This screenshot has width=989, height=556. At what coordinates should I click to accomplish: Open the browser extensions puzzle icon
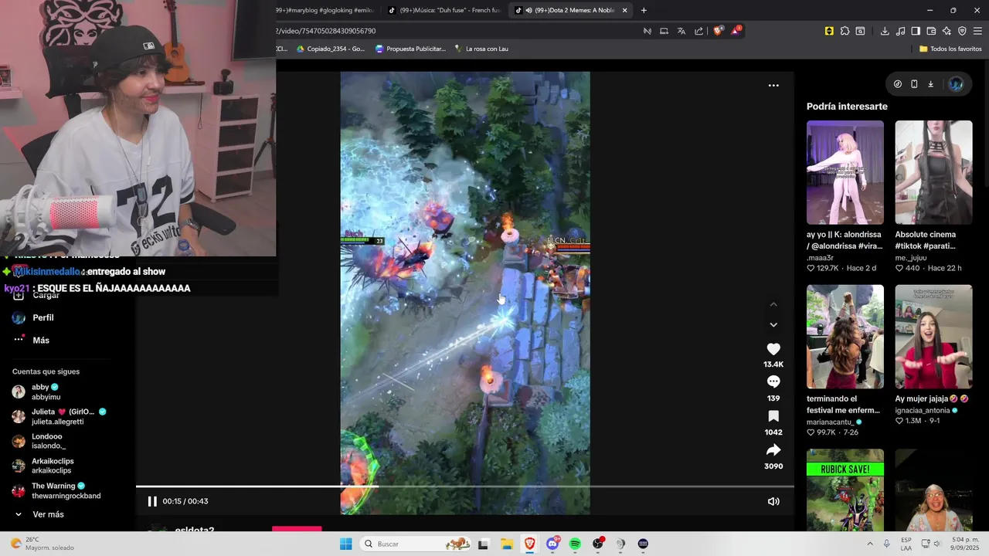click(x=845, y=31)
